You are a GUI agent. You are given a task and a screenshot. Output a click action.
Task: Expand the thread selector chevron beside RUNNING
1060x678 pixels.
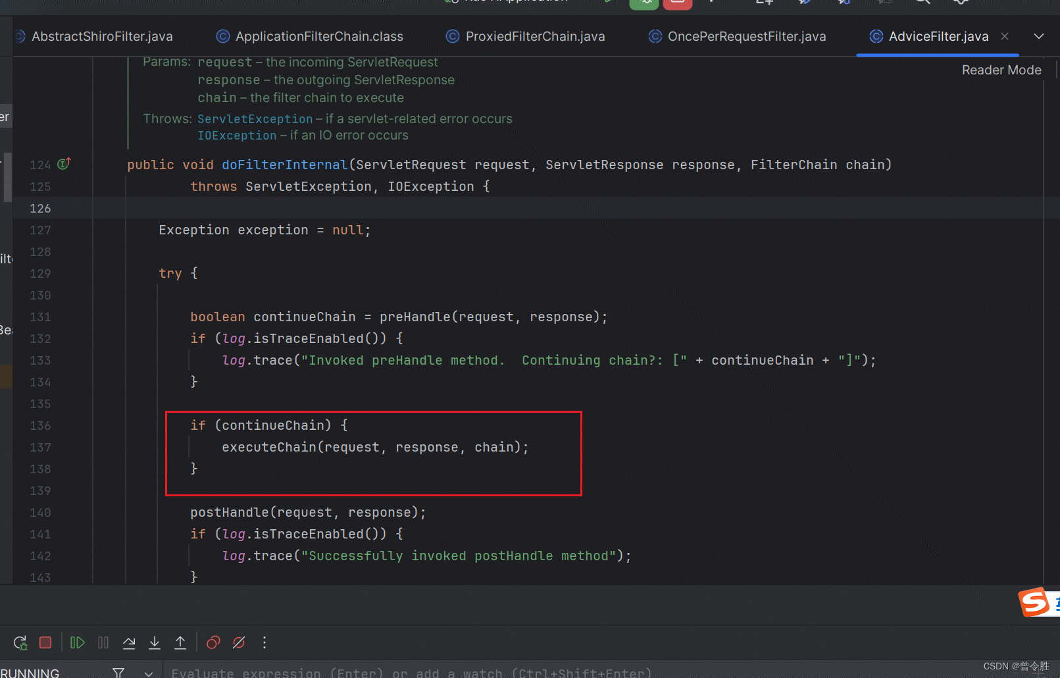click(x=149, y=673)
